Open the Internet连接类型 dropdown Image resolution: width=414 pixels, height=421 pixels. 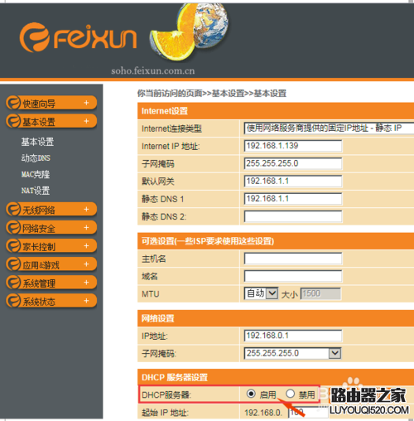(329, 128)
